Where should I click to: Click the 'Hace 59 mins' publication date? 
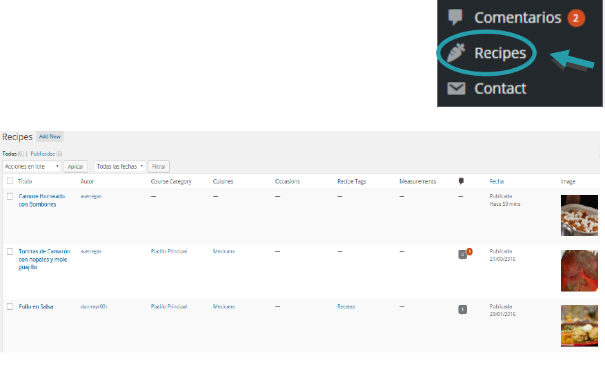click(505, 204)
